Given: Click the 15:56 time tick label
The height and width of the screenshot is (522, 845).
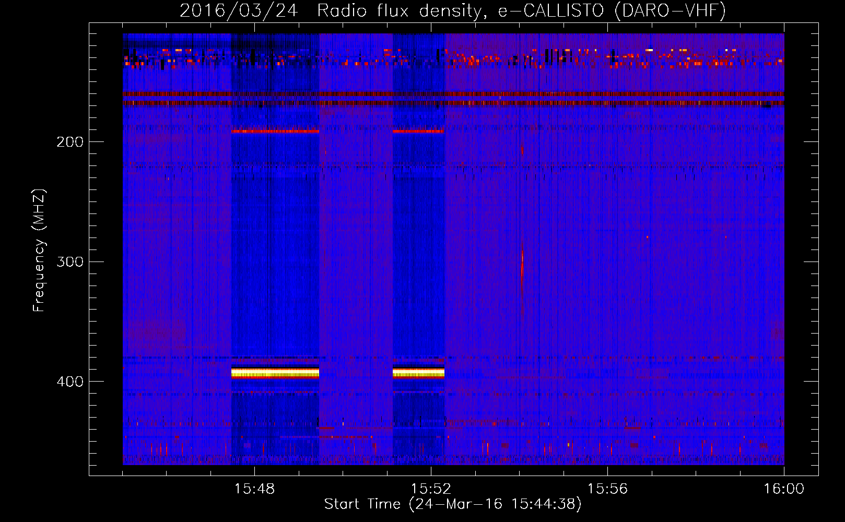Looking at the screenshot, I should coord(607,489).
